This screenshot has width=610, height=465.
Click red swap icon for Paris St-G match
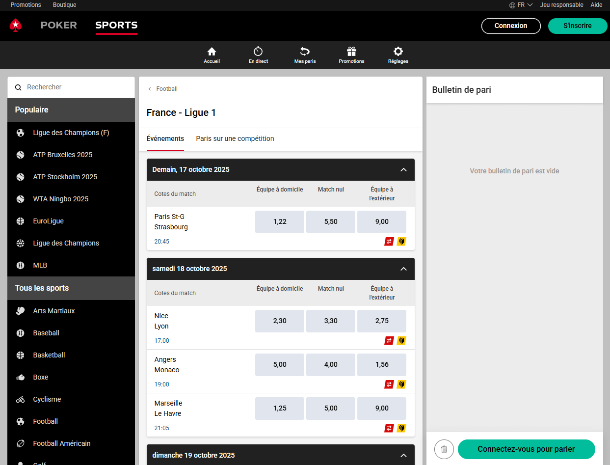click(389, 242)
